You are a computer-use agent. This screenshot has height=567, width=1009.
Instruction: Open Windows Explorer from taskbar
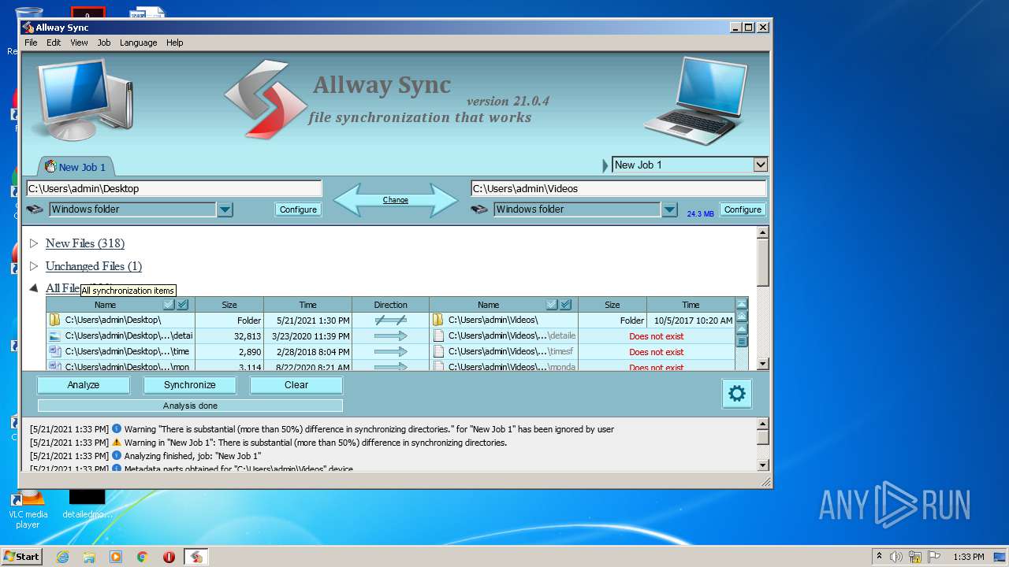[89, 557]
